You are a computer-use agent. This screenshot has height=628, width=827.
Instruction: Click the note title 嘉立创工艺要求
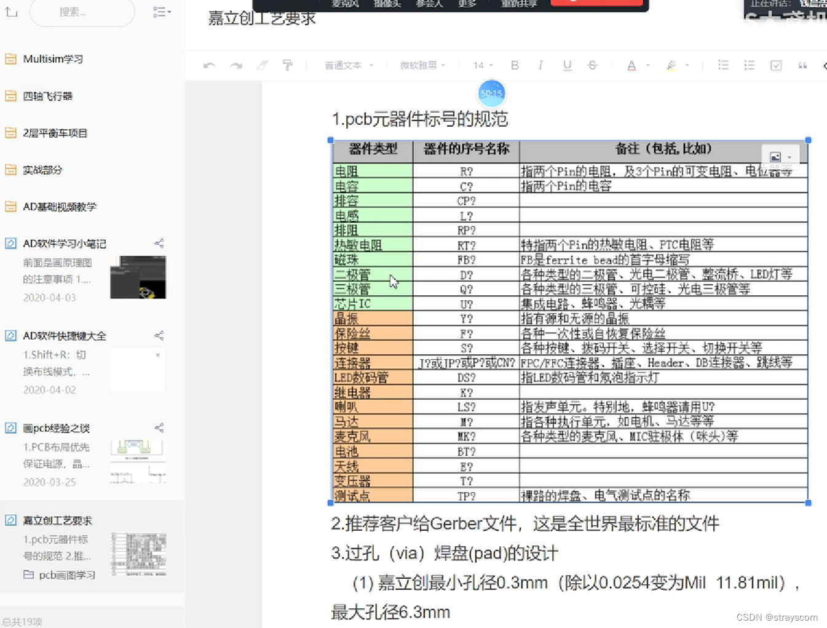pos(262,18)
